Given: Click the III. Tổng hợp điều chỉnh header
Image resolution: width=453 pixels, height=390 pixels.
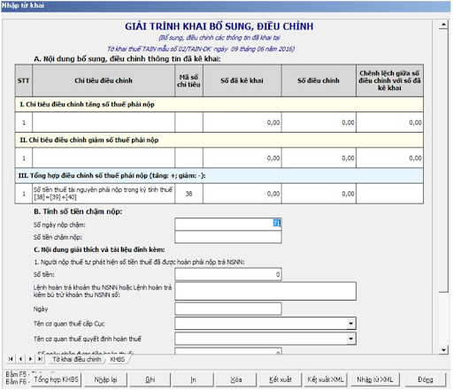Looking at the screenshot, I should [219, 176].
